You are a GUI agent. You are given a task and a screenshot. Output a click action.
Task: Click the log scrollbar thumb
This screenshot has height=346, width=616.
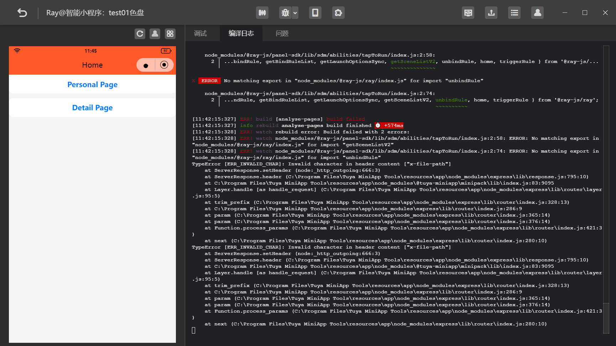point(606,318)
